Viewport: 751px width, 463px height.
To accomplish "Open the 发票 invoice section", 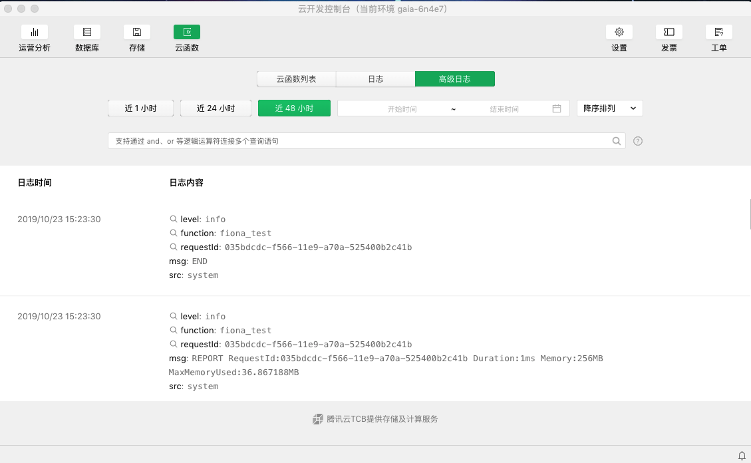I will click(x=669, y=38).
